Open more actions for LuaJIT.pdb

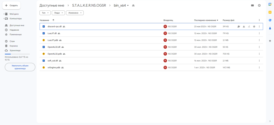[259, 40]
